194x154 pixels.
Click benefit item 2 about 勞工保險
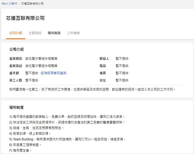coord(67,122)
